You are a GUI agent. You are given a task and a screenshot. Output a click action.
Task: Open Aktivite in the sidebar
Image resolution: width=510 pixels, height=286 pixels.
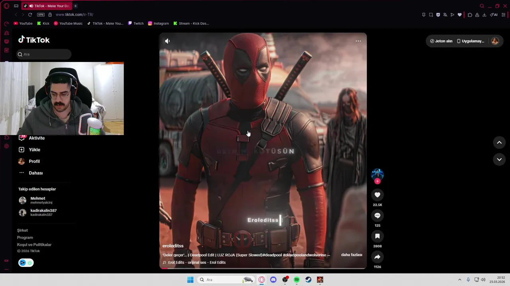pyautogui.click(x=32, y=138)
